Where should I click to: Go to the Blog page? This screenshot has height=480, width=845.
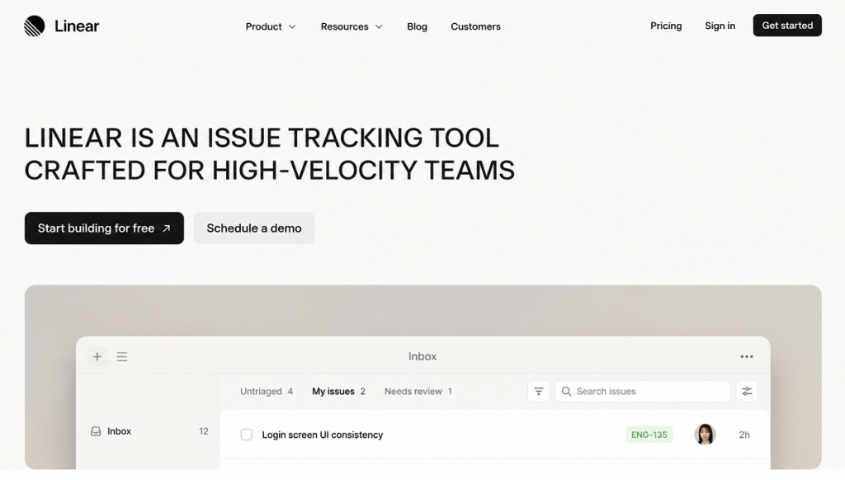click(x=417, y=26)
